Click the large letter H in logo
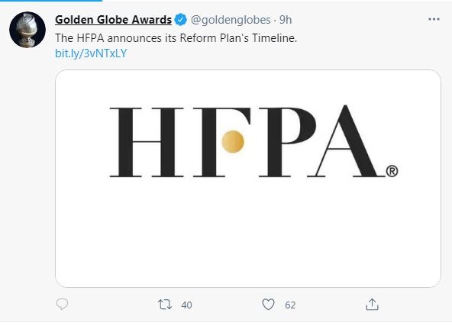 pyautogui.click(x=147, y=142)
